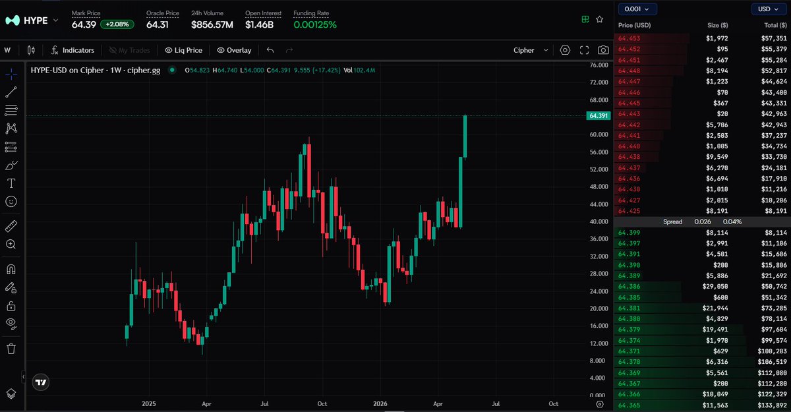Activate the zoom-in magnifier tool
The image size is (791, 412).
[11, 245]
